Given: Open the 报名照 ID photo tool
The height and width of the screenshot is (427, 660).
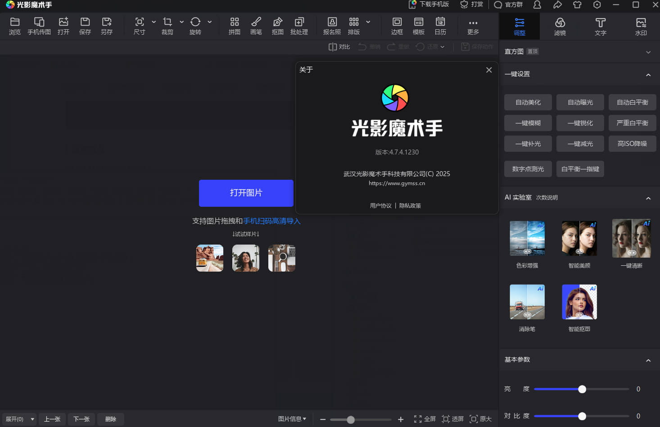Looking at the screenshot, I should (332, 26).
